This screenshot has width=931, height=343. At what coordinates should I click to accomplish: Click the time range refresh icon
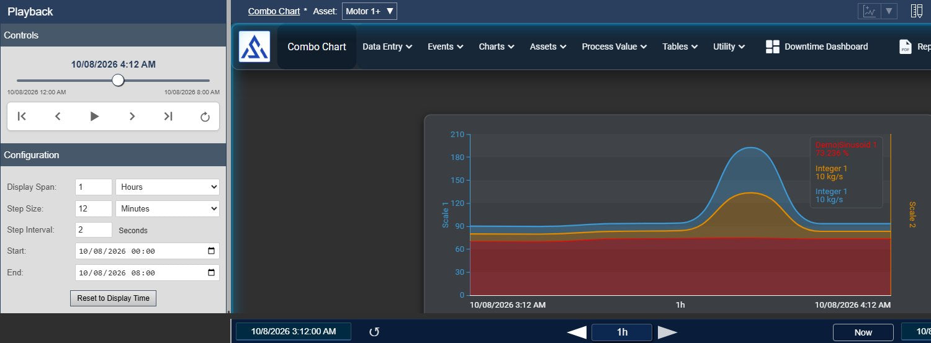[x=374, y=332]
